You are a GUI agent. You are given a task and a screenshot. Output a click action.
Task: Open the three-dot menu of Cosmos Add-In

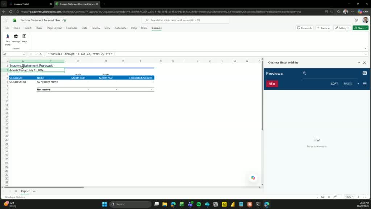[358, 62]
